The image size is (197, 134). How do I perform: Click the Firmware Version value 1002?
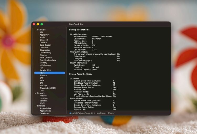pos(94,45)
